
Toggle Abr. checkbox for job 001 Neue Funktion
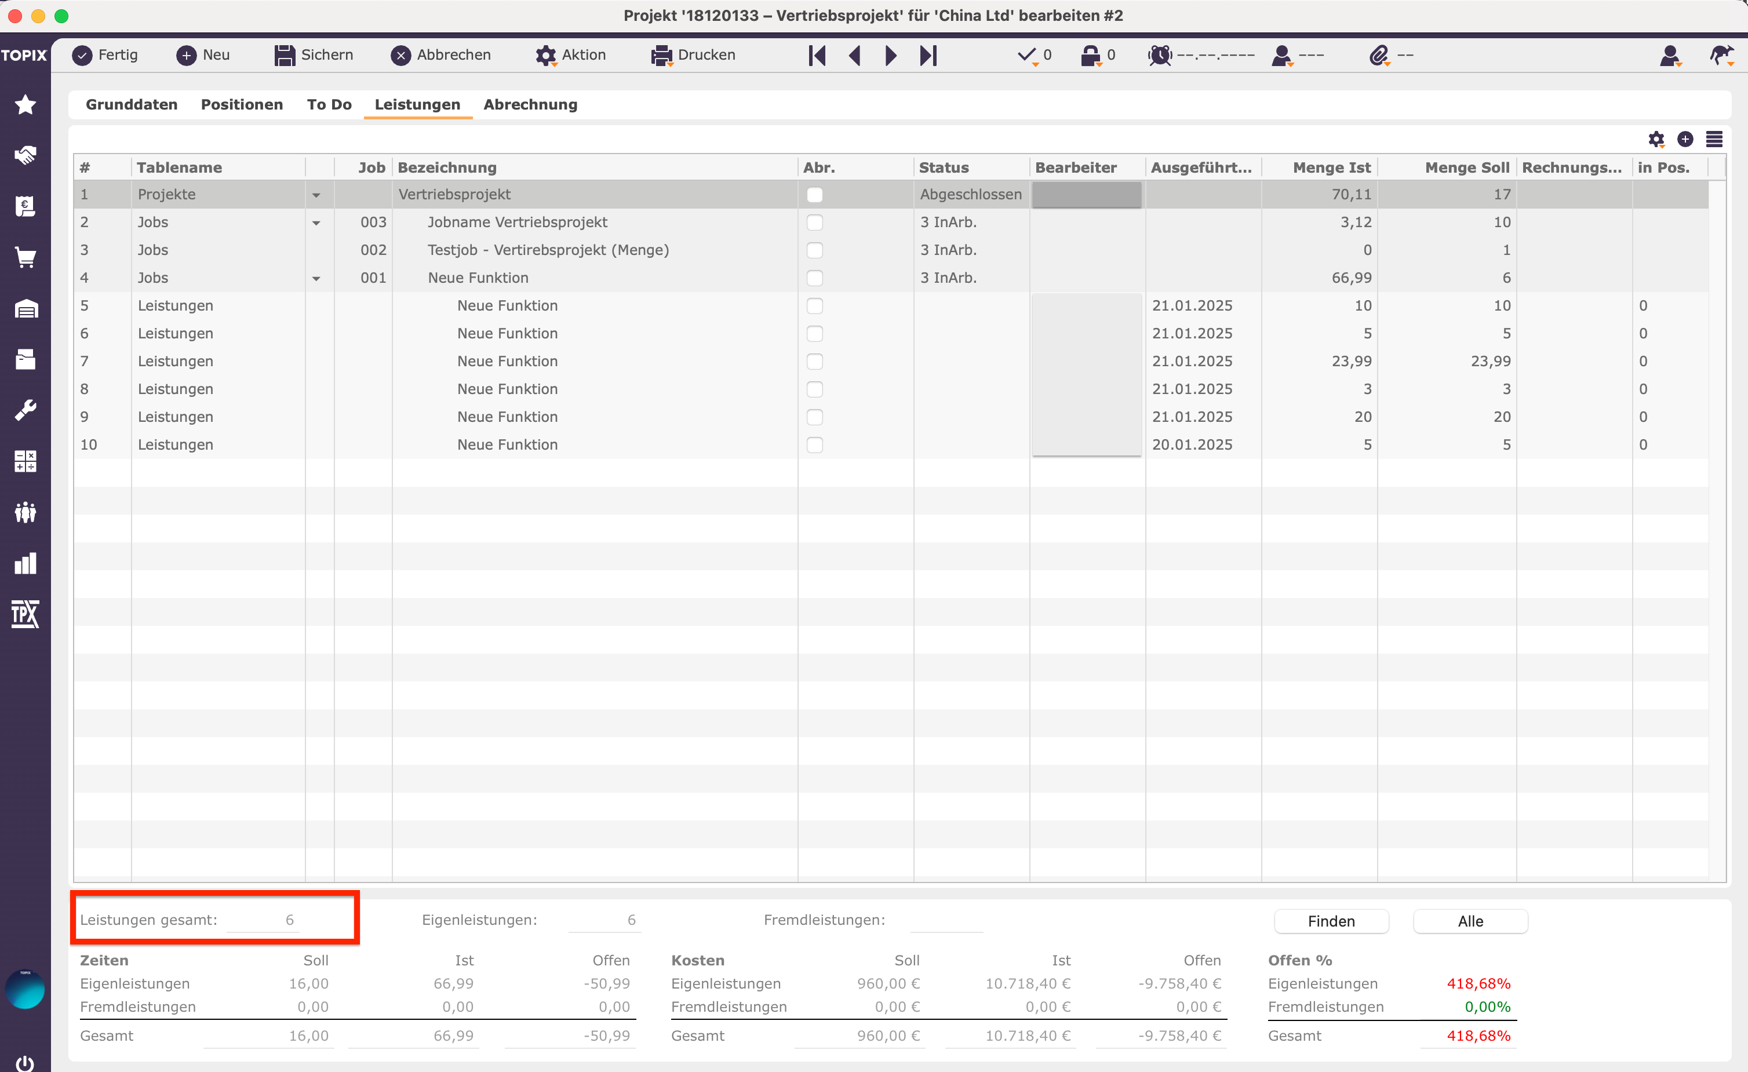[815, 278]
